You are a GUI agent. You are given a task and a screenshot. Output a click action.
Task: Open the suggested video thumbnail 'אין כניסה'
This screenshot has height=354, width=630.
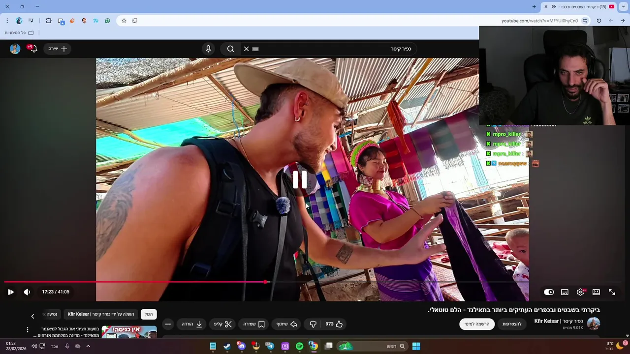point(129,332)
